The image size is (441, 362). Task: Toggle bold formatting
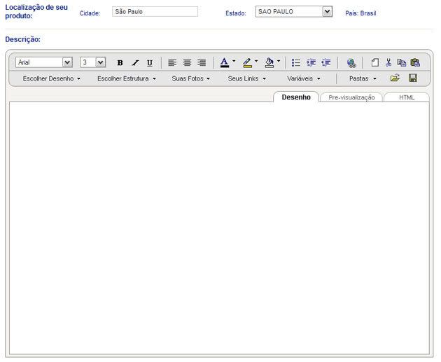[x=120, y=62]
